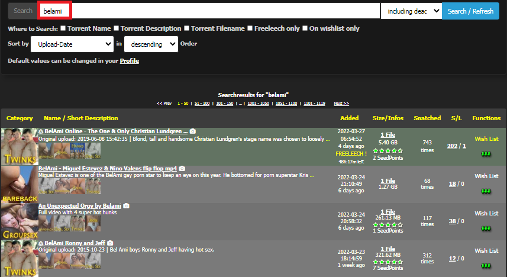Image resolution: width=507 pixels, height=277 pixels.
Task: Click first tag icon in Ronny and Jeff row
Action: [46, 261]
